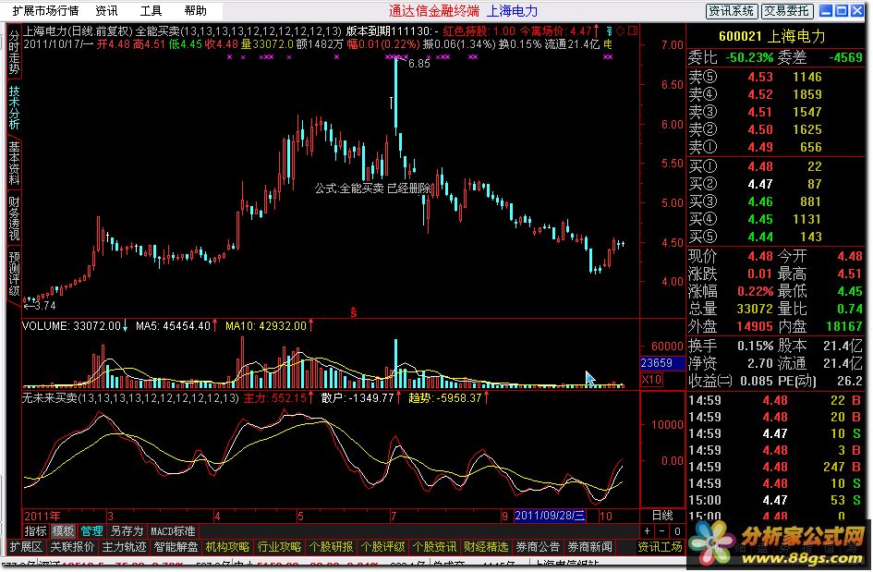The height and width of the screenshot is (572, 873).
Task: Click the 买① price 4.48 row
Action: coord(775,166)
